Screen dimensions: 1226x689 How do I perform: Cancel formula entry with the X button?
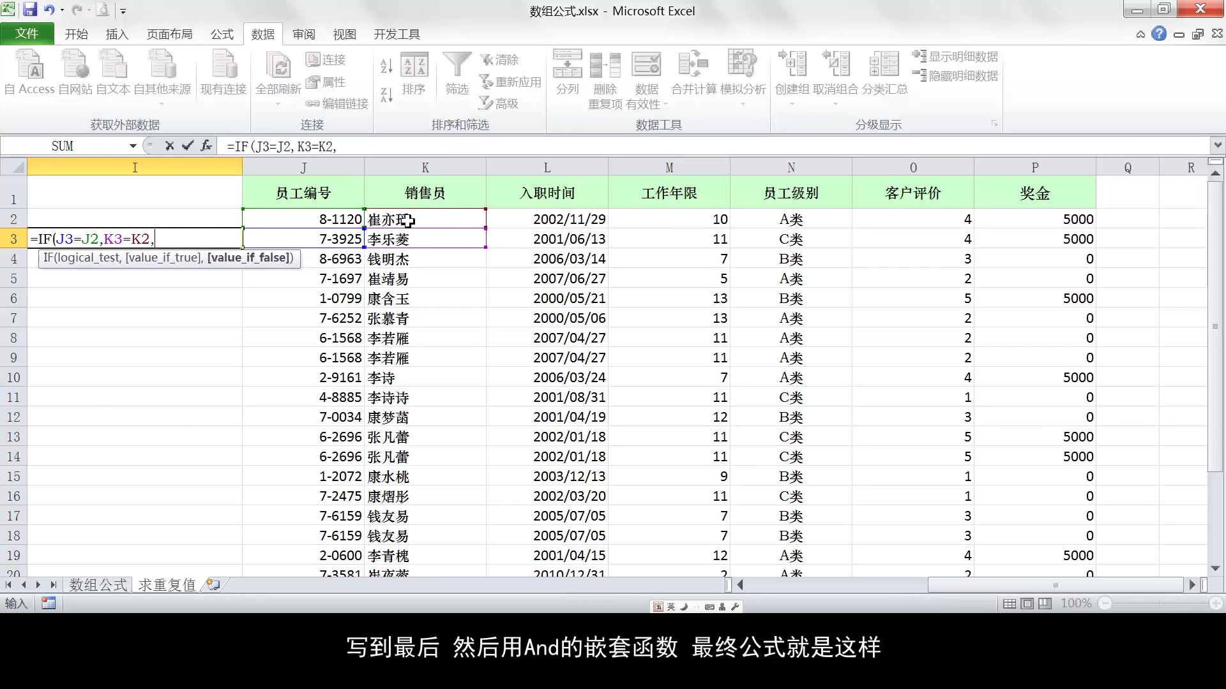coord(169,146)
